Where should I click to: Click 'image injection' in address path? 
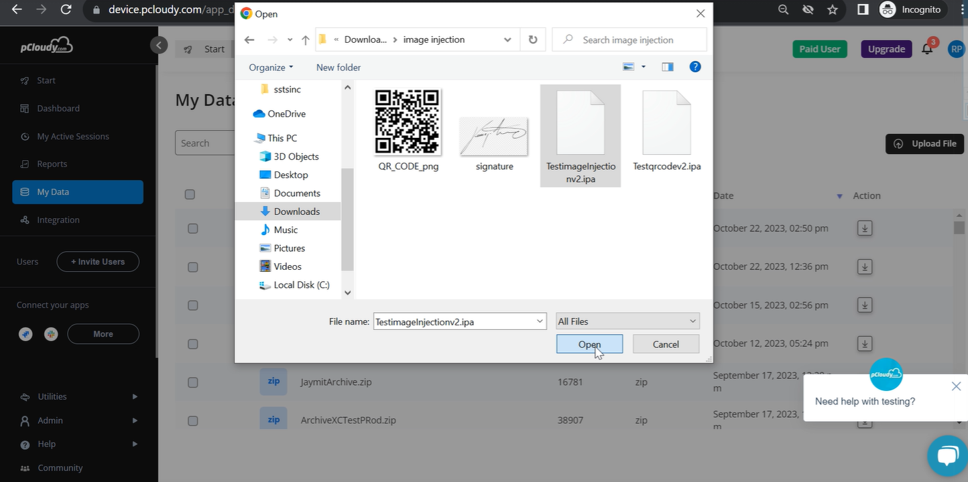point(434,39)
